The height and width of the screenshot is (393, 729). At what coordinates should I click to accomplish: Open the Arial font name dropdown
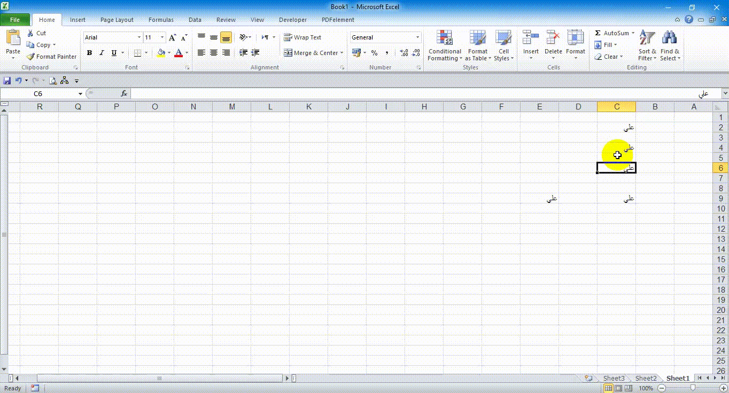coord(139,37)
